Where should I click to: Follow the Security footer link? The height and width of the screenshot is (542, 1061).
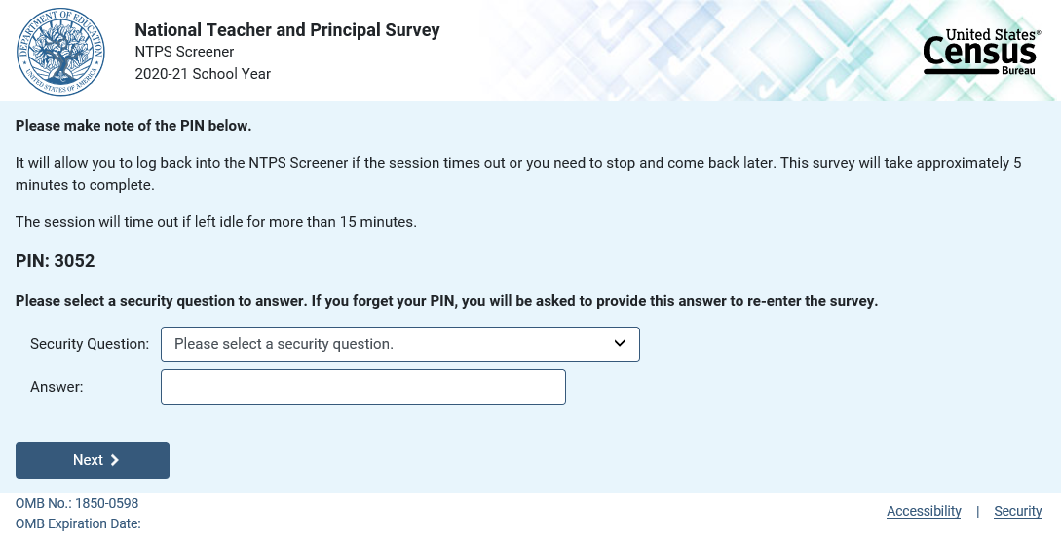(1017, 511)
